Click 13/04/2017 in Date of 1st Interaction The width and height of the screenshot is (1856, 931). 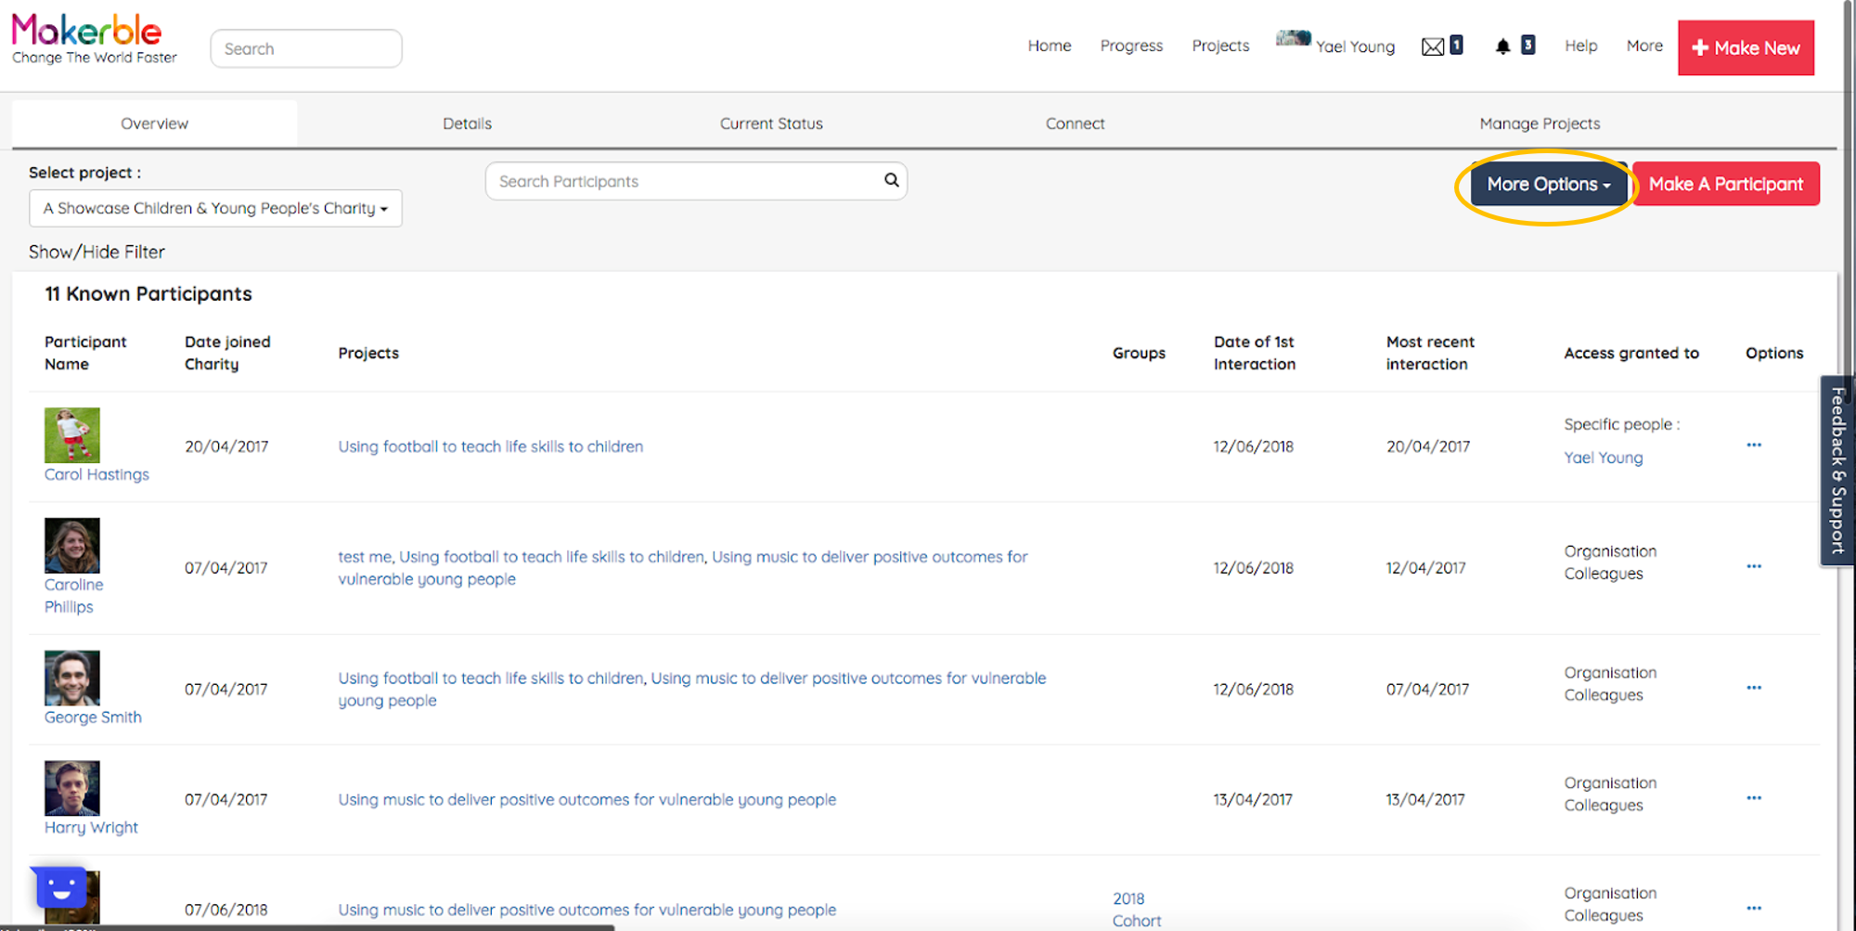point(1253,799)
